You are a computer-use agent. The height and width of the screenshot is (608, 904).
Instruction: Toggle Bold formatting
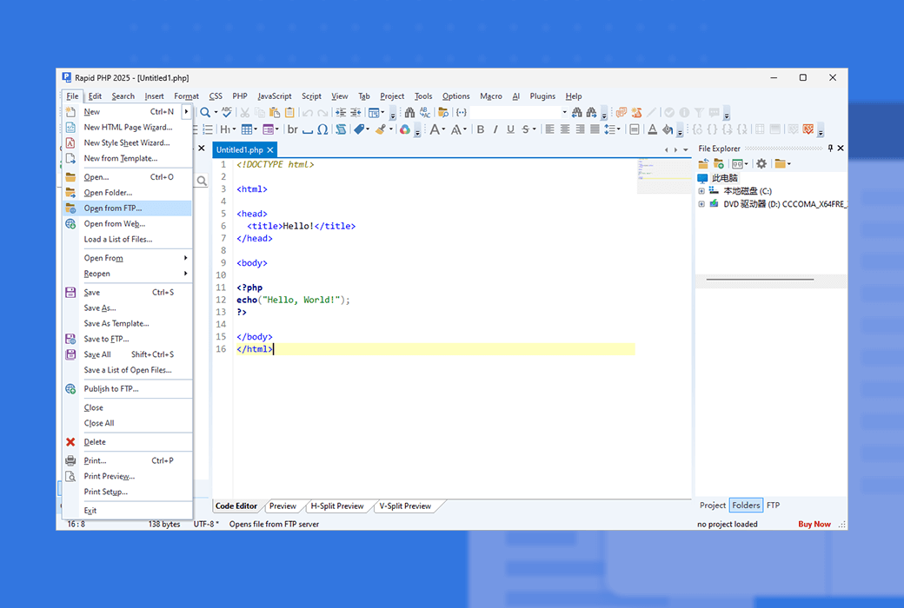[481, 129]
